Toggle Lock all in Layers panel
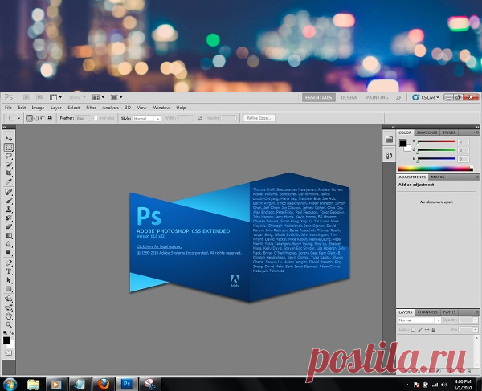482x391 pixels. pos(434,329)
